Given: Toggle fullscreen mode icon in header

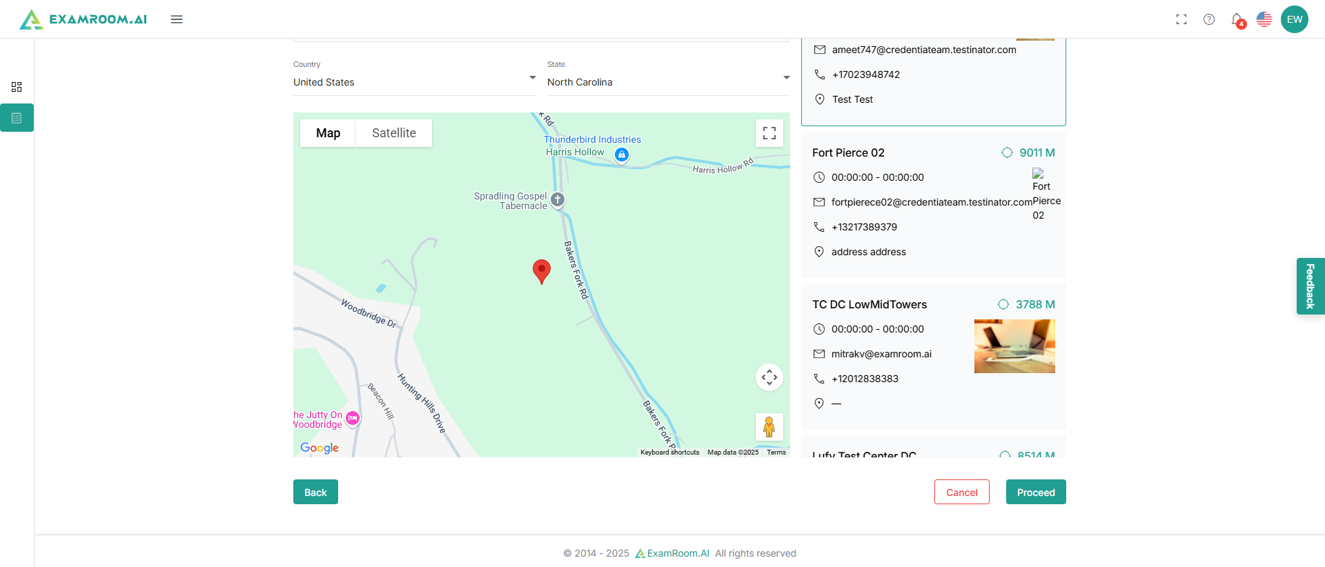Looking at the screenshot, I should pos(1181,19).
